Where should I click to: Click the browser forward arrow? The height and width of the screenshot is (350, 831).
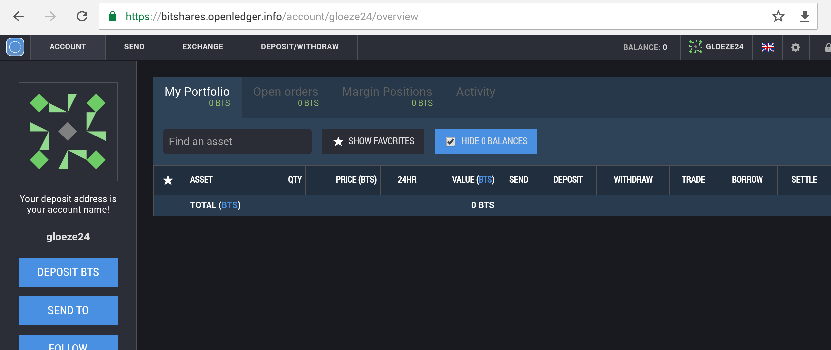tap(50, 16)
